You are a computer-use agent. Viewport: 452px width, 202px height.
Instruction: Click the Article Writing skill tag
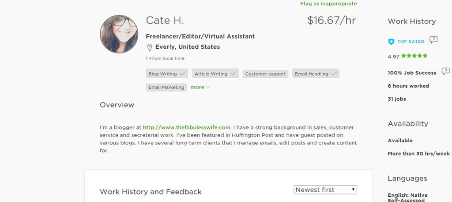click(x=211, y=74)
